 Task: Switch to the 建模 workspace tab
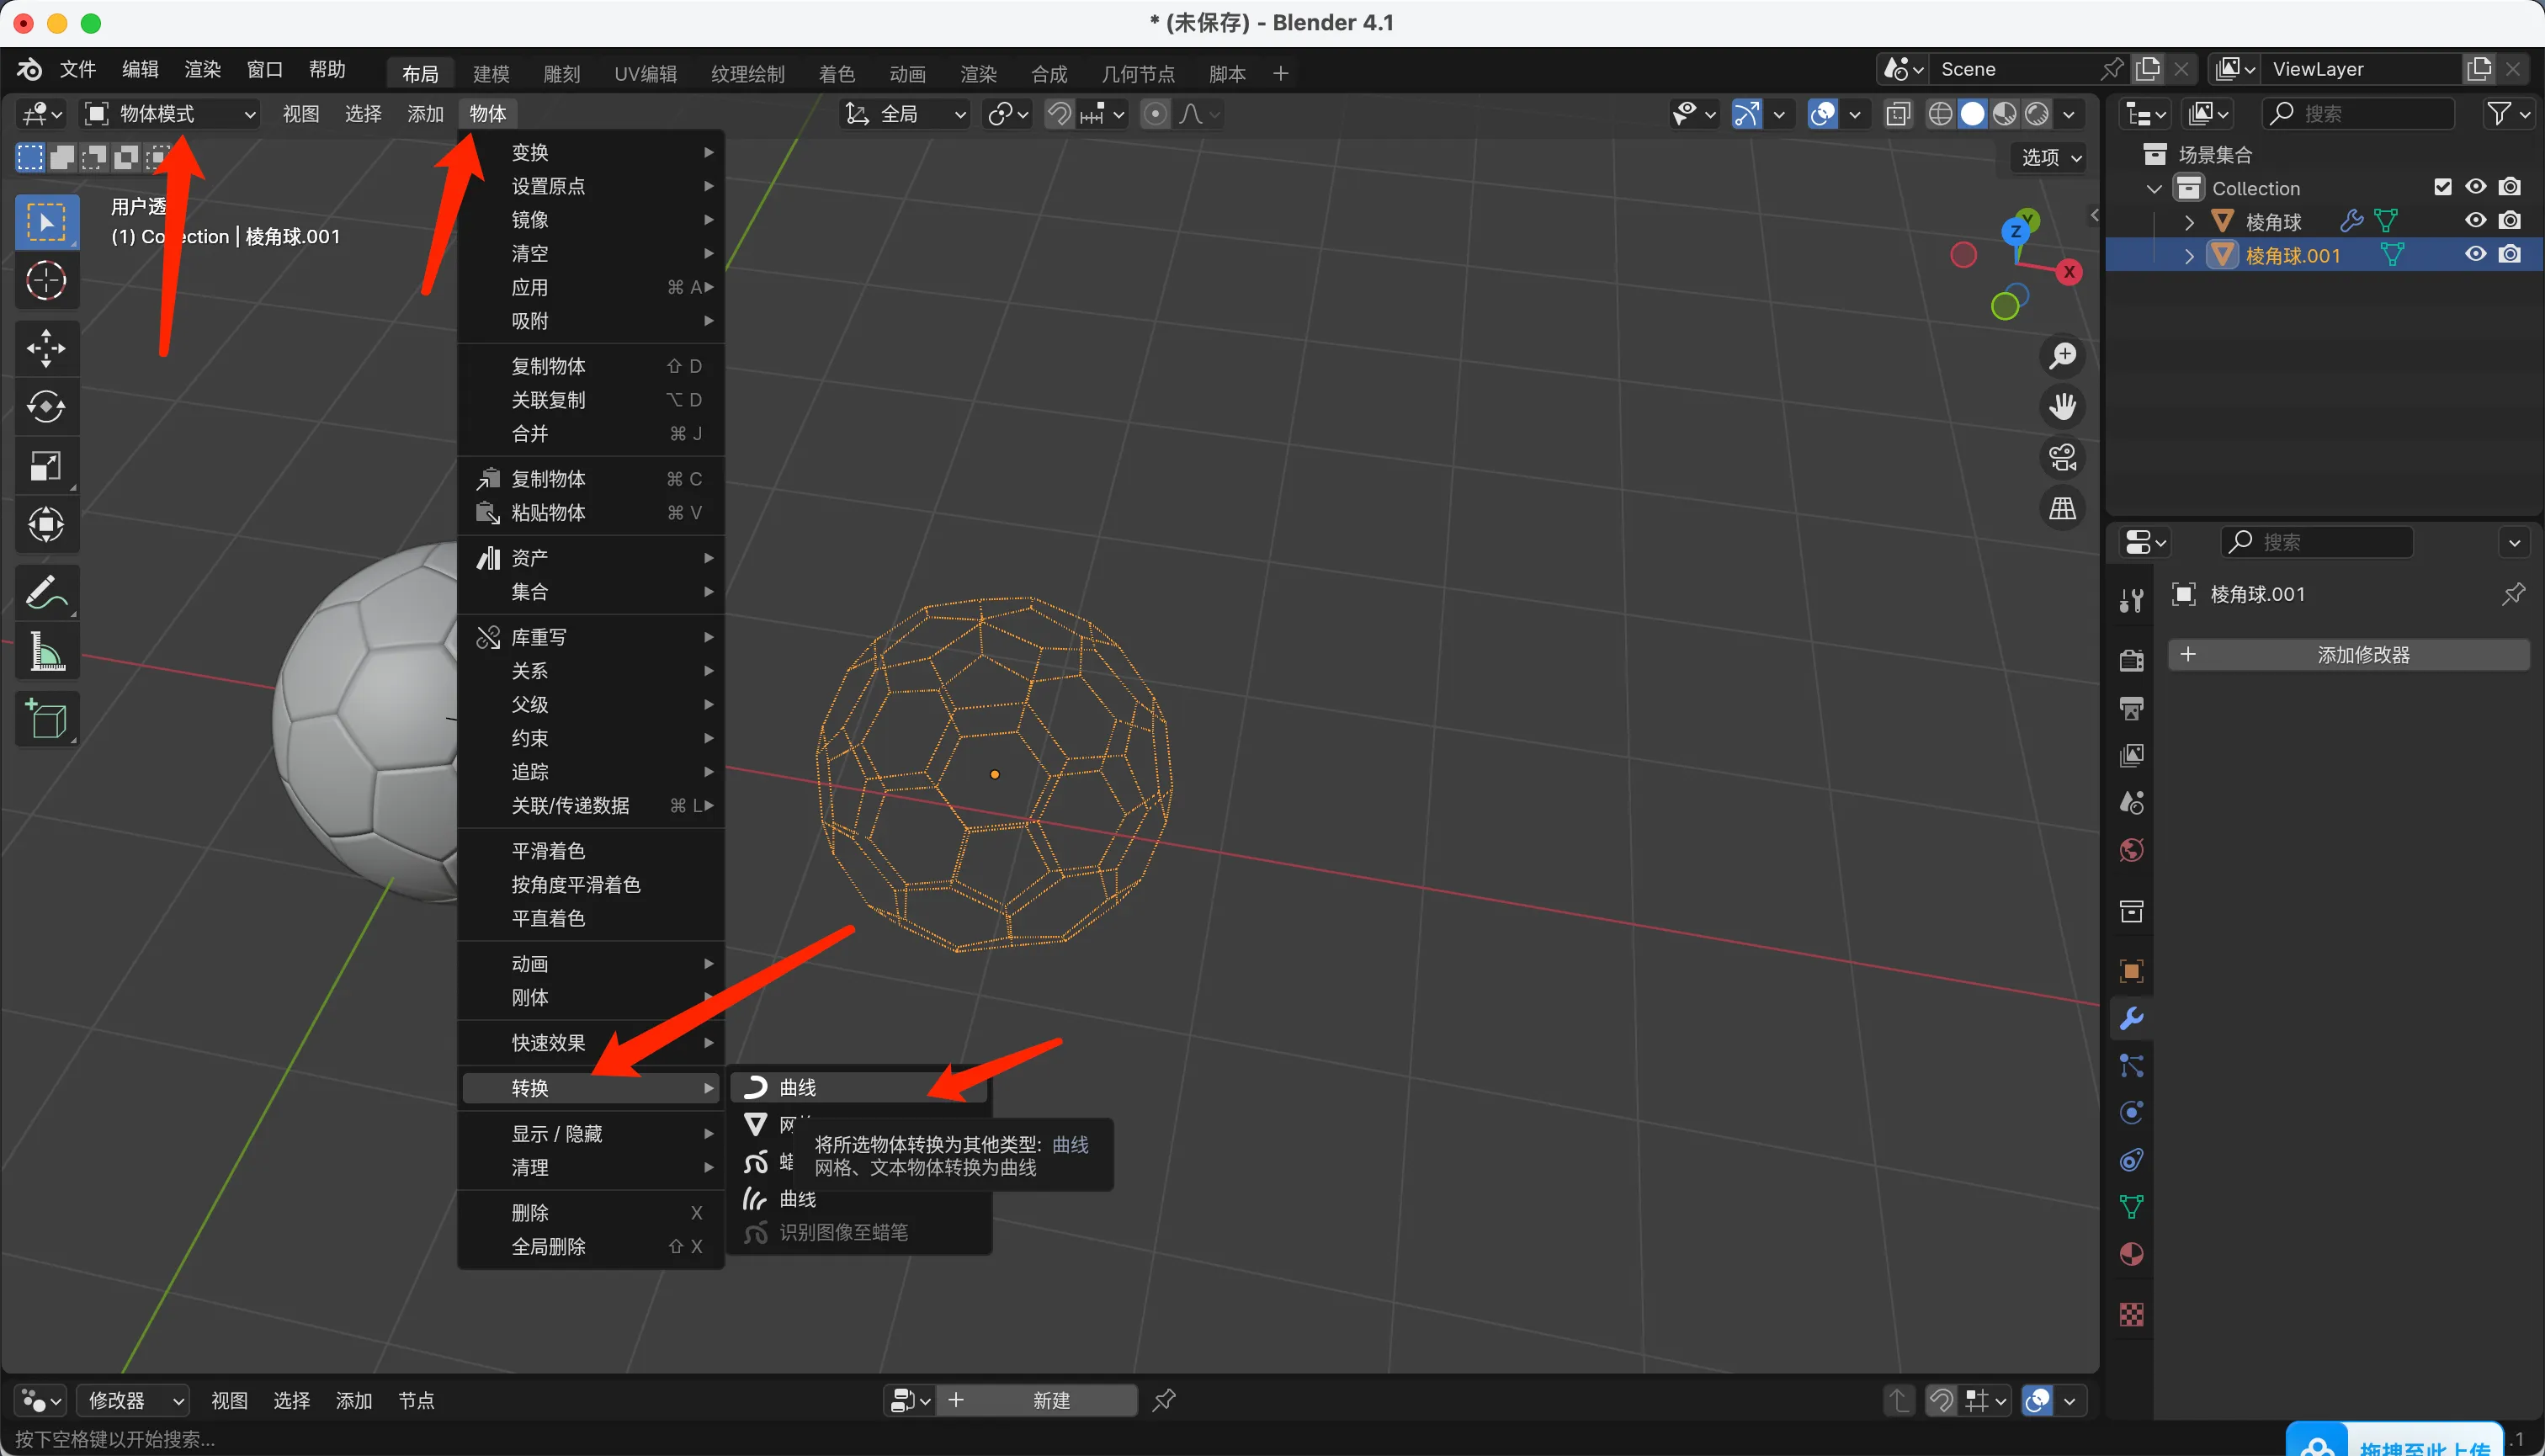(491, 73)
